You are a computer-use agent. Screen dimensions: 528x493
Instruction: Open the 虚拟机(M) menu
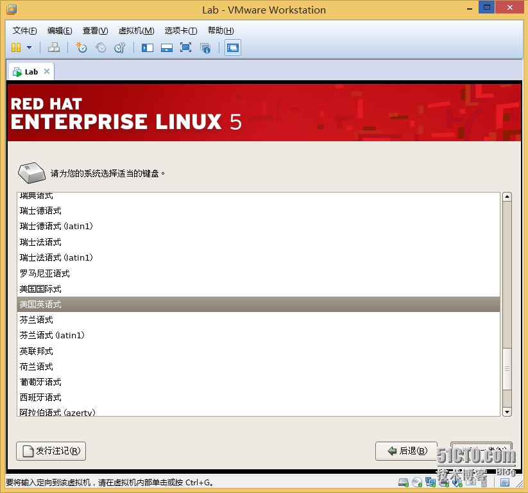click(x=137, y=31)
